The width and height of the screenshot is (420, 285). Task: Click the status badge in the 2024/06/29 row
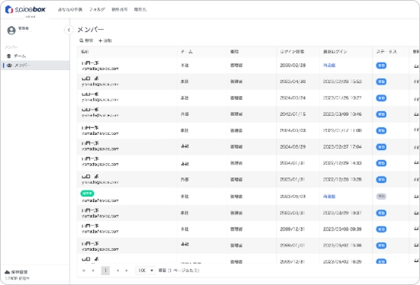(381, 147)
